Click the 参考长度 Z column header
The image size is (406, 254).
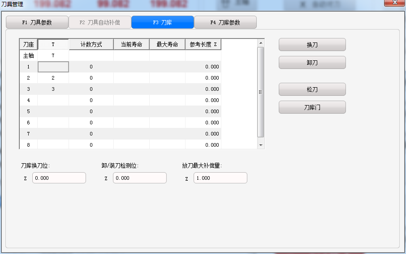pyautogui.click(x=203, y=44)
